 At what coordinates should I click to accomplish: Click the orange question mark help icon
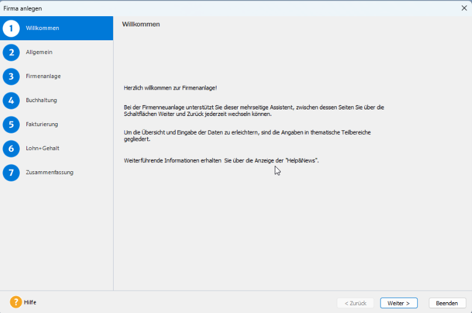tap(16, 302)
